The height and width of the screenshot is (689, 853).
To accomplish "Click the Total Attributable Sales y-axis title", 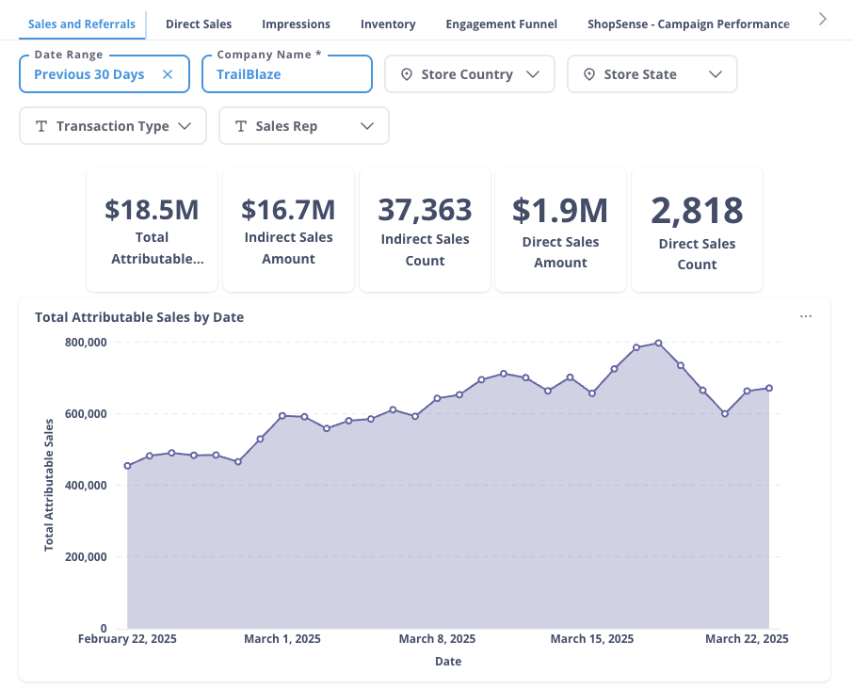I will tap(49, 485).
